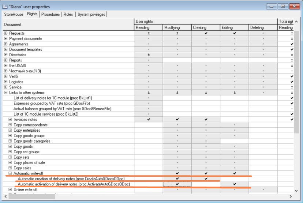303x203 pixels.
Task: Switch to the StoreHouse tab
Action: (14, 15)
